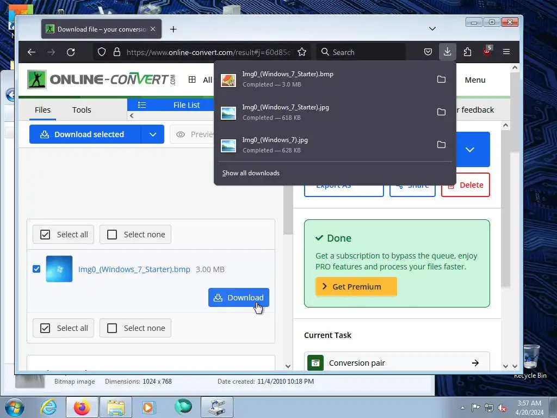
Task: Open the Recycle Bin on desktop
Action: click(x=530, y=361)
